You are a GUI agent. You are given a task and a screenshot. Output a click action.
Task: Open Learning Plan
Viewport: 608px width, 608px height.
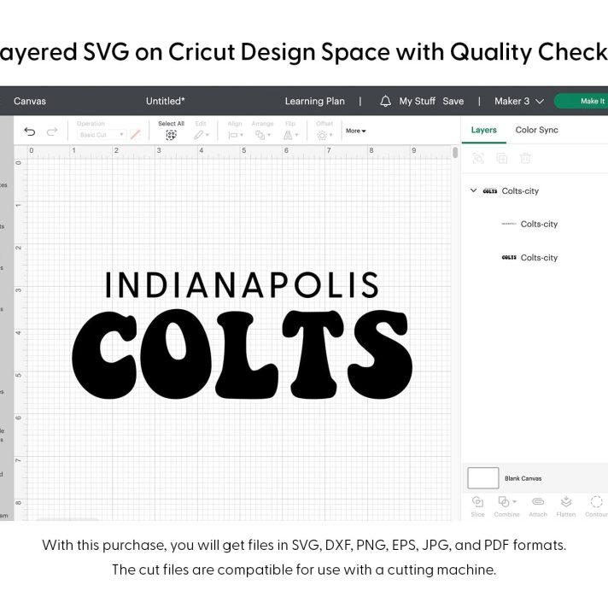(x=314, y=102)
